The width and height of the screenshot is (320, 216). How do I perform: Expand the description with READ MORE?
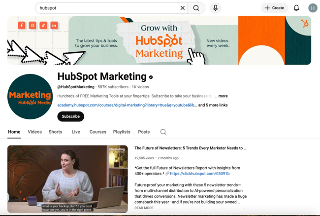(x=144, y=208)
